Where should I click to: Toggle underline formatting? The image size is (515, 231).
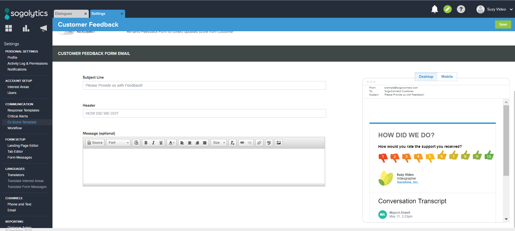[161, 143]
